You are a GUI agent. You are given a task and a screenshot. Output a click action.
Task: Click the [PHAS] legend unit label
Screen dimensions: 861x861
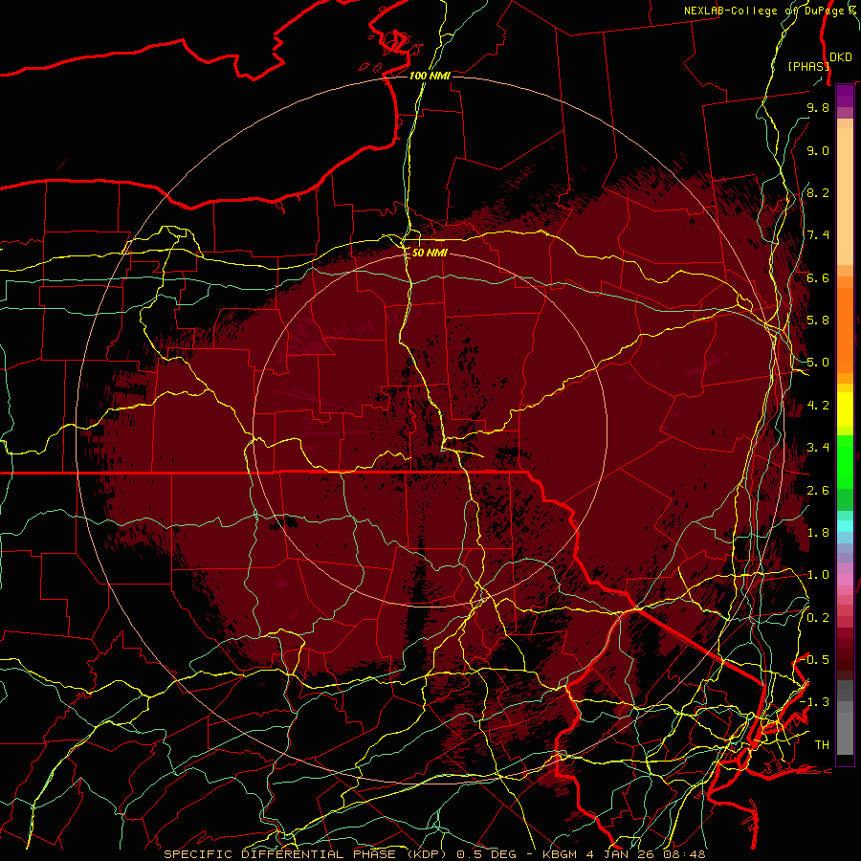click(x=808, y=66)
